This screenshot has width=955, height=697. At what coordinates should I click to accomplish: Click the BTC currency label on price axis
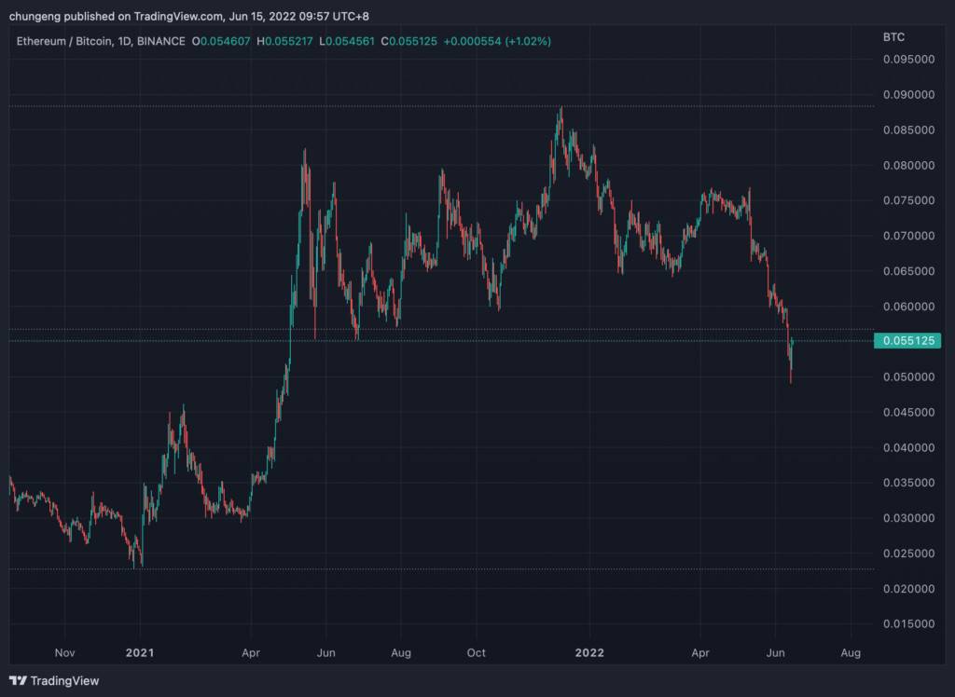pyautogui.click(x=893, y=37)
